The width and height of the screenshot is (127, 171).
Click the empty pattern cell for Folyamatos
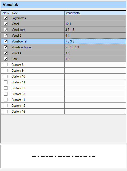[95, 18]
